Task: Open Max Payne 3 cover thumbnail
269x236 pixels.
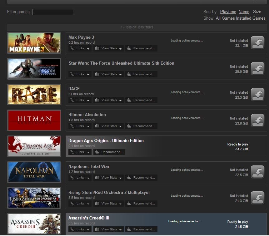Action: (x=34, y=43)
